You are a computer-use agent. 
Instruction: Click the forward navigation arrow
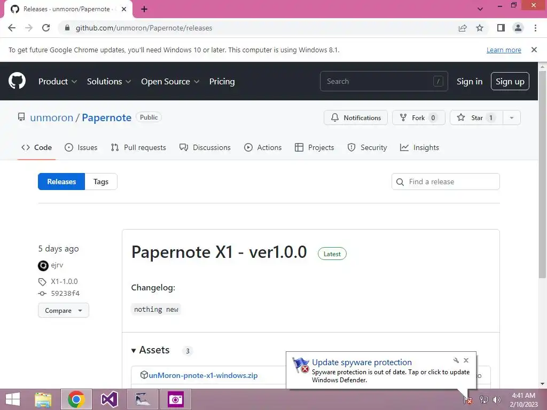coord(29,28)
